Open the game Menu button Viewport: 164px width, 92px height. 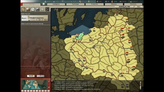pos(139,7)
